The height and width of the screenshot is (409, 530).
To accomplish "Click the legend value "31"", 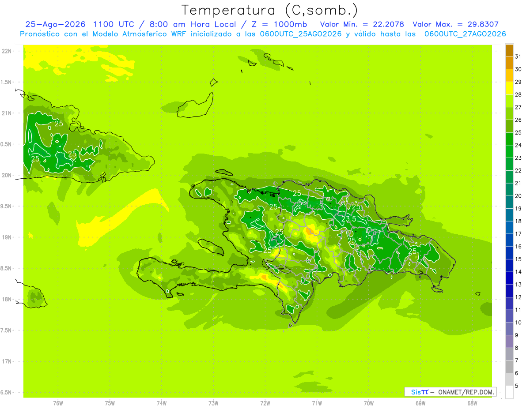I will [x=518, y=56].
